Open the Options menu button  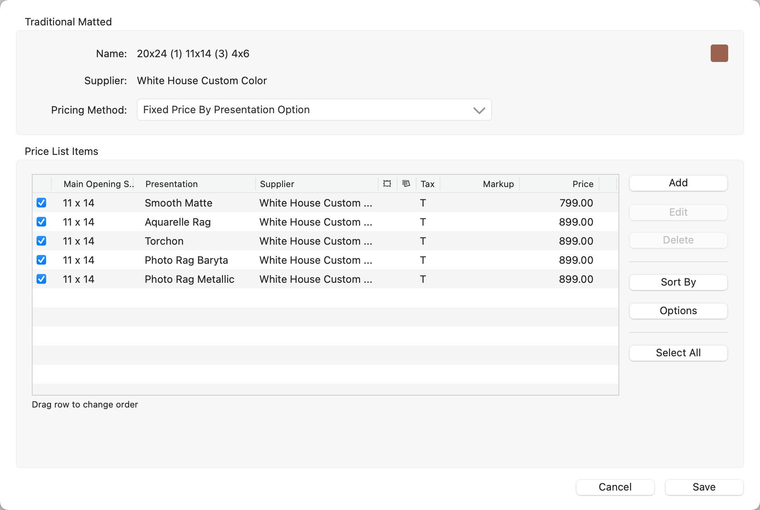click(678, 311)
